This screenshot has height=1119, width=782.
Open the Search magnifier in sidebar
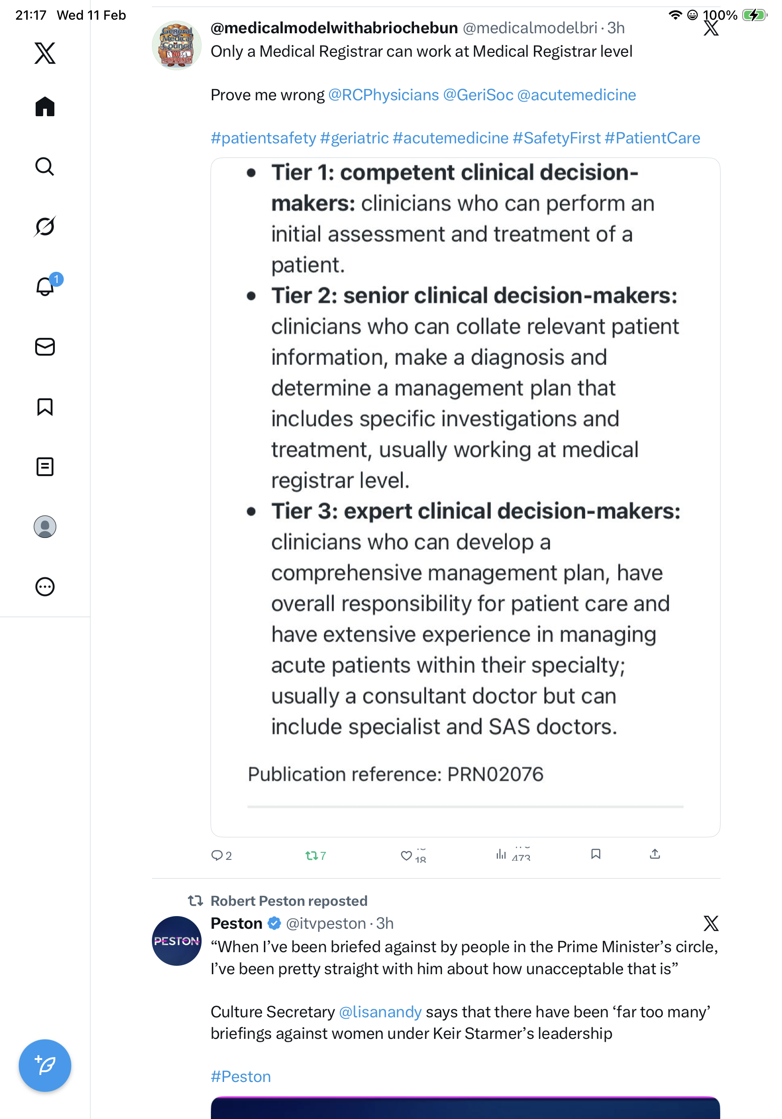45,167
